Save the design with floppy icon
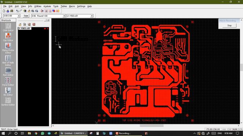 click(12, 11)
